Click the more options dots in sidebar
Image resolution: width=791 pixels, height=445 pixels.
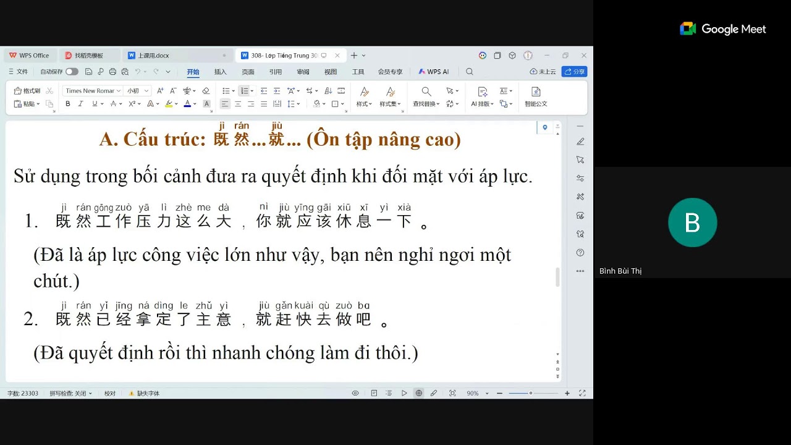pyautogui.click(x=580, y=271)
